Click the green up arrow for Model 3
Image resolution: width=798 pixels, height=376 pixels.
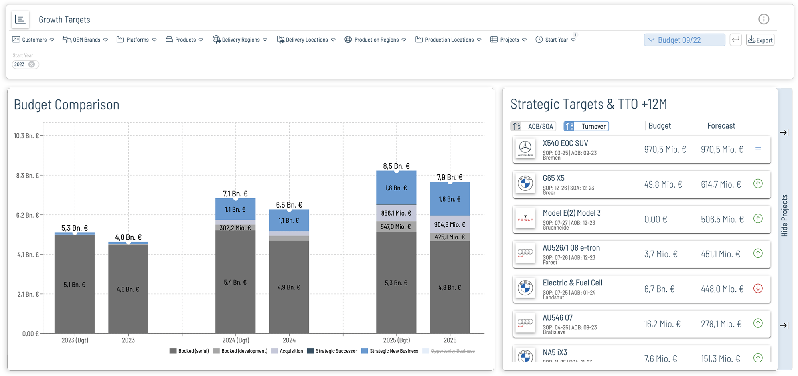pos(758,218)
